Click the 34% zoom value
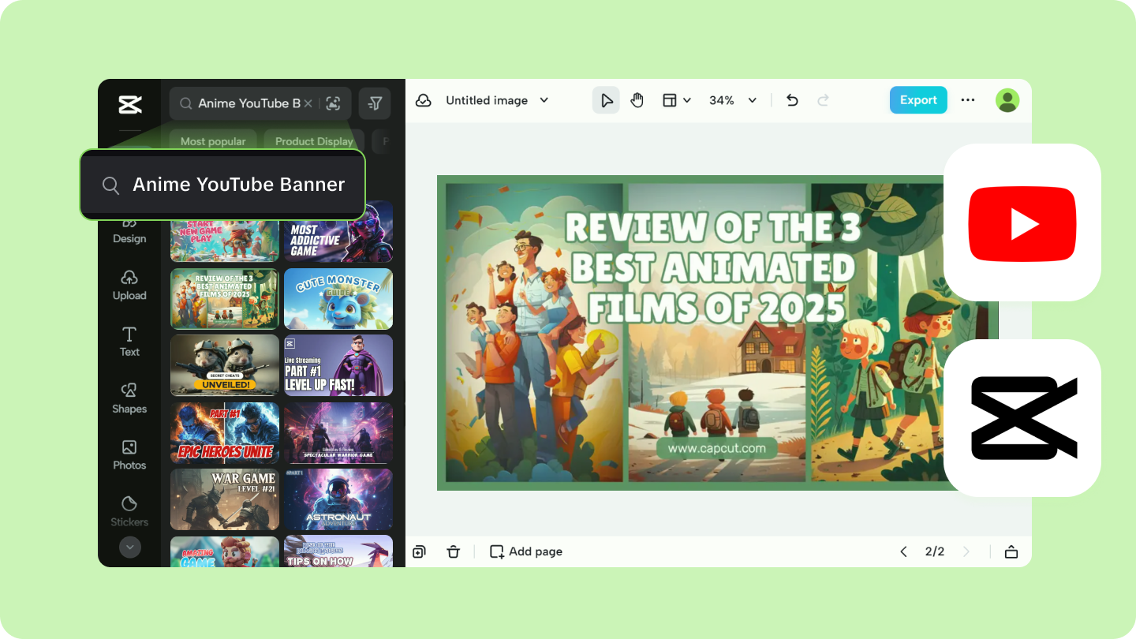Viewport: 1136px width, 639px height. (x=722, y=100)
